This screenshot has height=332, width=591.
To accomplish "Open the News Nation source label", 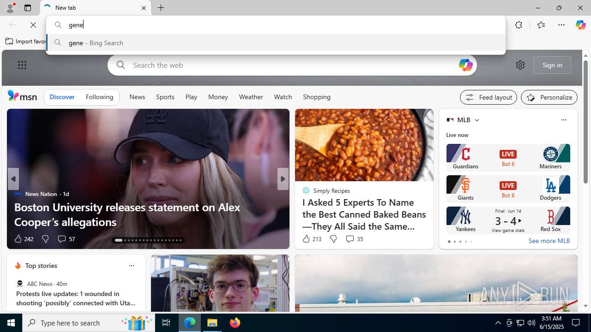I will tap(41, 194).
